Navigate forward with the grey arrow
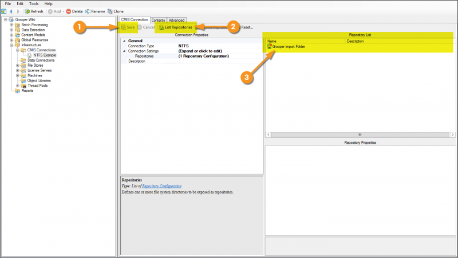 18,11
